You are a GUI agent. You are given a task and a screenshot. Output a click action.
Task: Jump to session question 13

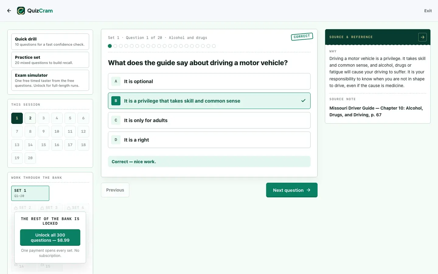click(17, 145)
